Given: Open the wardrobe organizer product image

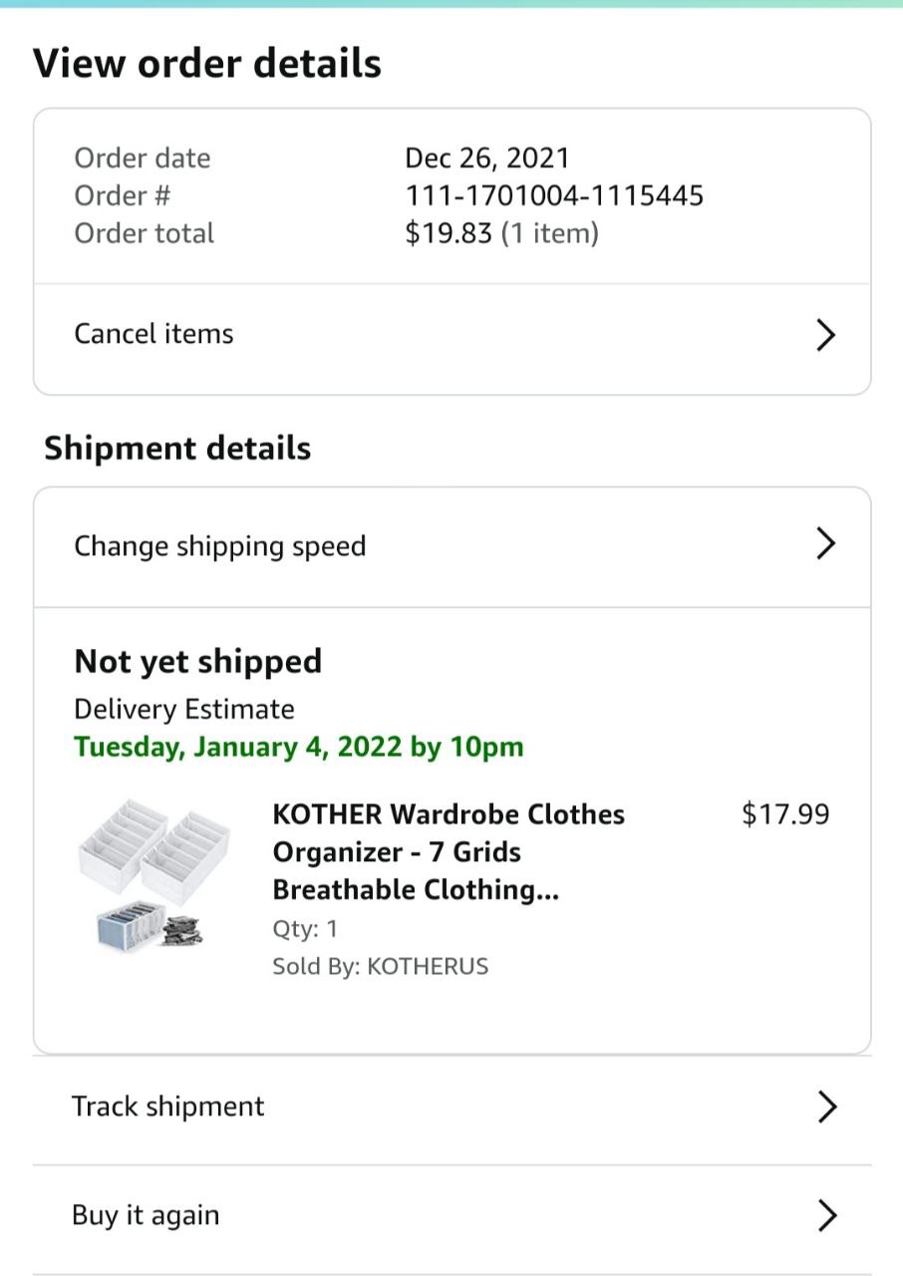Looking at the screenshot, I should (153, 872).
